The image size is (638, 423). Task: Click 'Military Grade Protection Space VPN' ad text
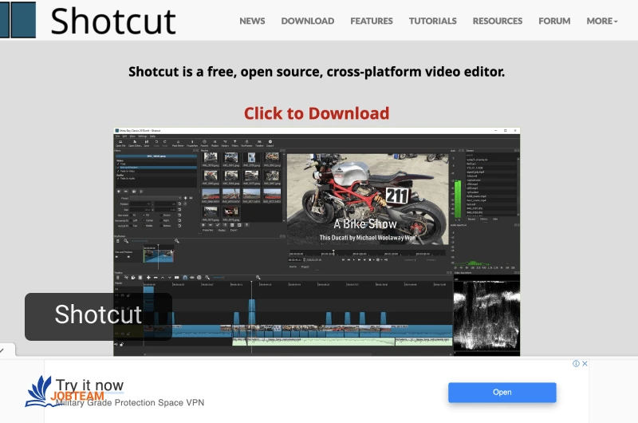pyautogui.click(x=130, y=402)
